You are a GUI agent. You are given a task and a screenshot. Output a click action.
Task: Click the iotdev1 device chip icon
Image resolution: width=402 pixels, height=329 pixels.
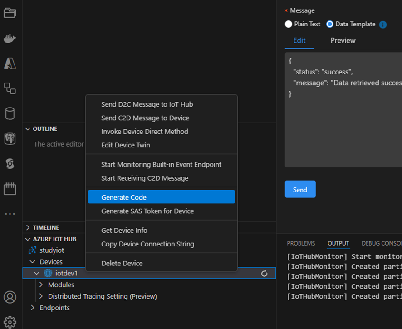click(48, 273)
